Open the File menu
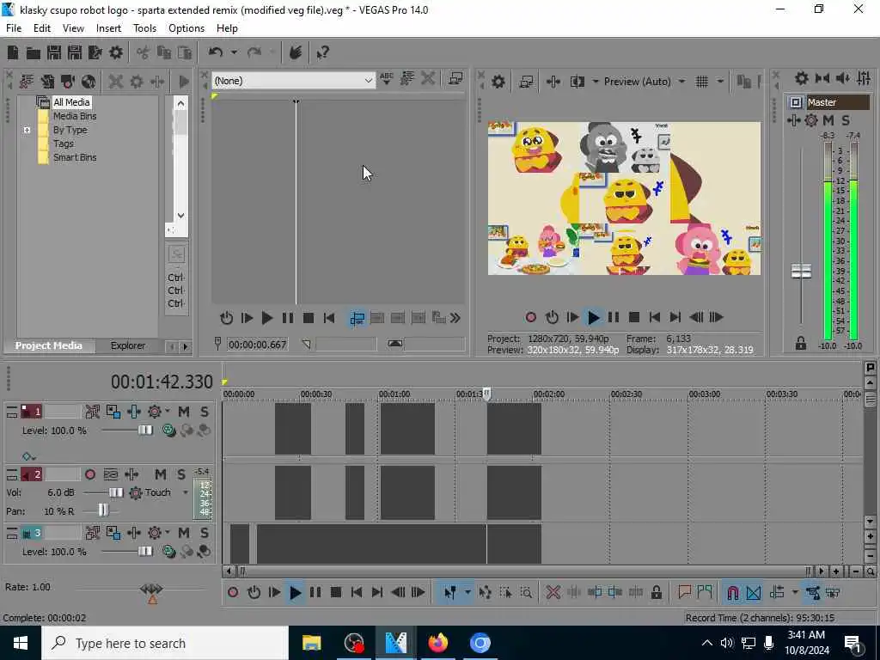Viewport: 880px width, 660px height. (14, 28)
